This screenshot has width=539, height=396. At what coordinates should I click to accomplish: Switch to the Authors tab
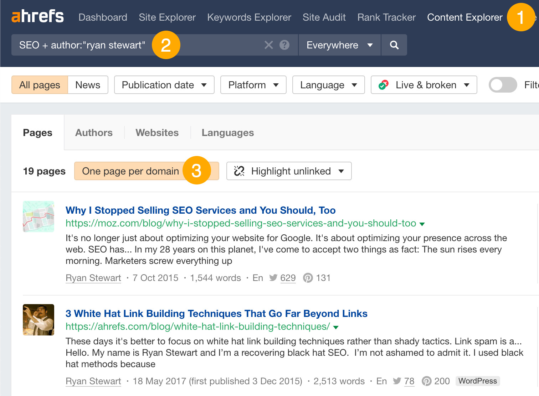point(94,132)
